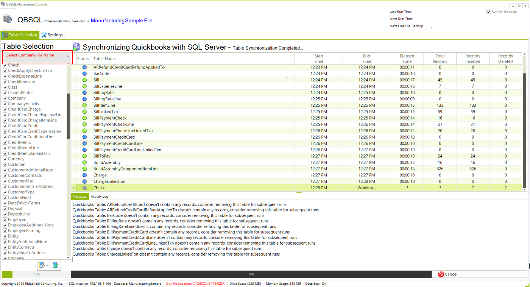The width and height of the screenshot is (530, 287).
Task: Open the Activity Log tab
Action: pos(99,197)
